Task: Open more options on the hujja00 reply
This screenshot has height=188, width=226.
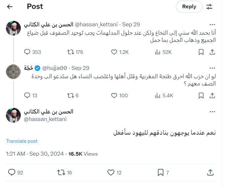Action: (x=212, y=68)
